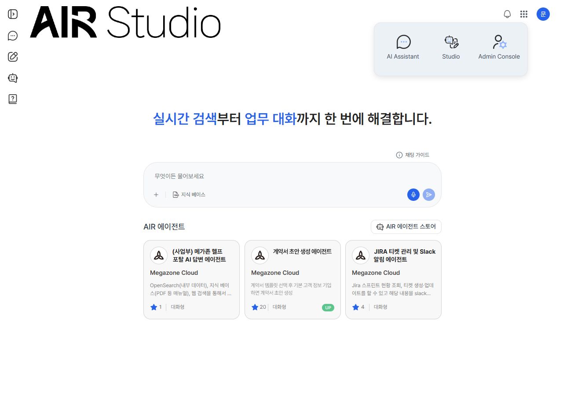Open the 채팅 가이드 info link

point(413,155)
